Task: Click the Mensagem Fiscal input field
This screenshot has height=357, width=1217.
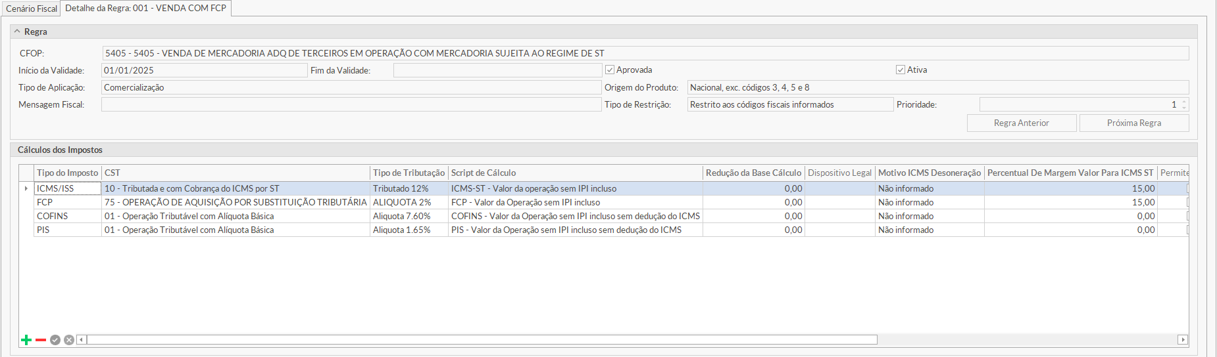Action: pos(351,104)
